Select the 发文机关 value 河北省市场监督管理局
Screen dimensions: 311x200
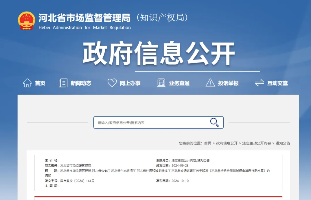pos(76,166)
